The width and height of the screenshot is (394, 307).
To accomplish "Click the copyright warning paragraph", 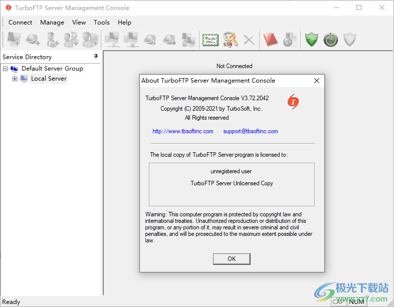I will (229, 227).
